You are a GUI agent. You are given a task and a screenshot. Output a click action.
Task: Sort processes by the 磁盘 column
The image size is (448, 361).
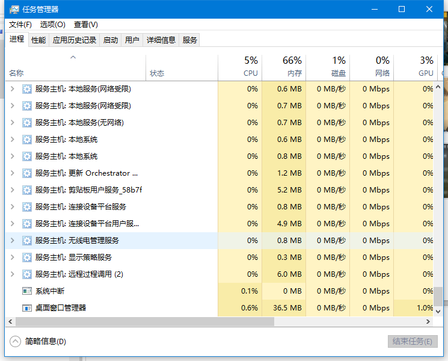(328, 67)
